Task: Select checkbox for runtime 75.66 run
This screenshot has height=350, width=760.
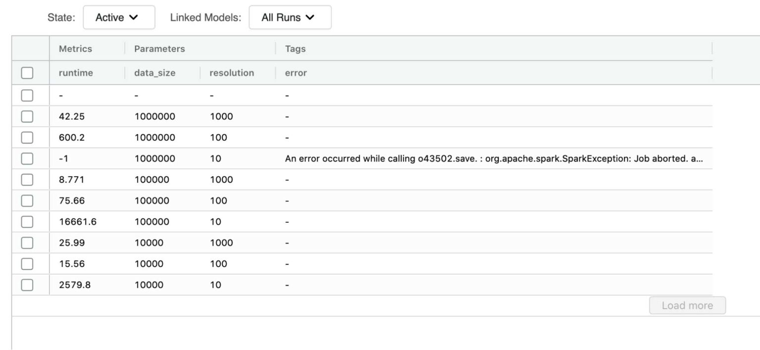Action: [x=27, y=201]
